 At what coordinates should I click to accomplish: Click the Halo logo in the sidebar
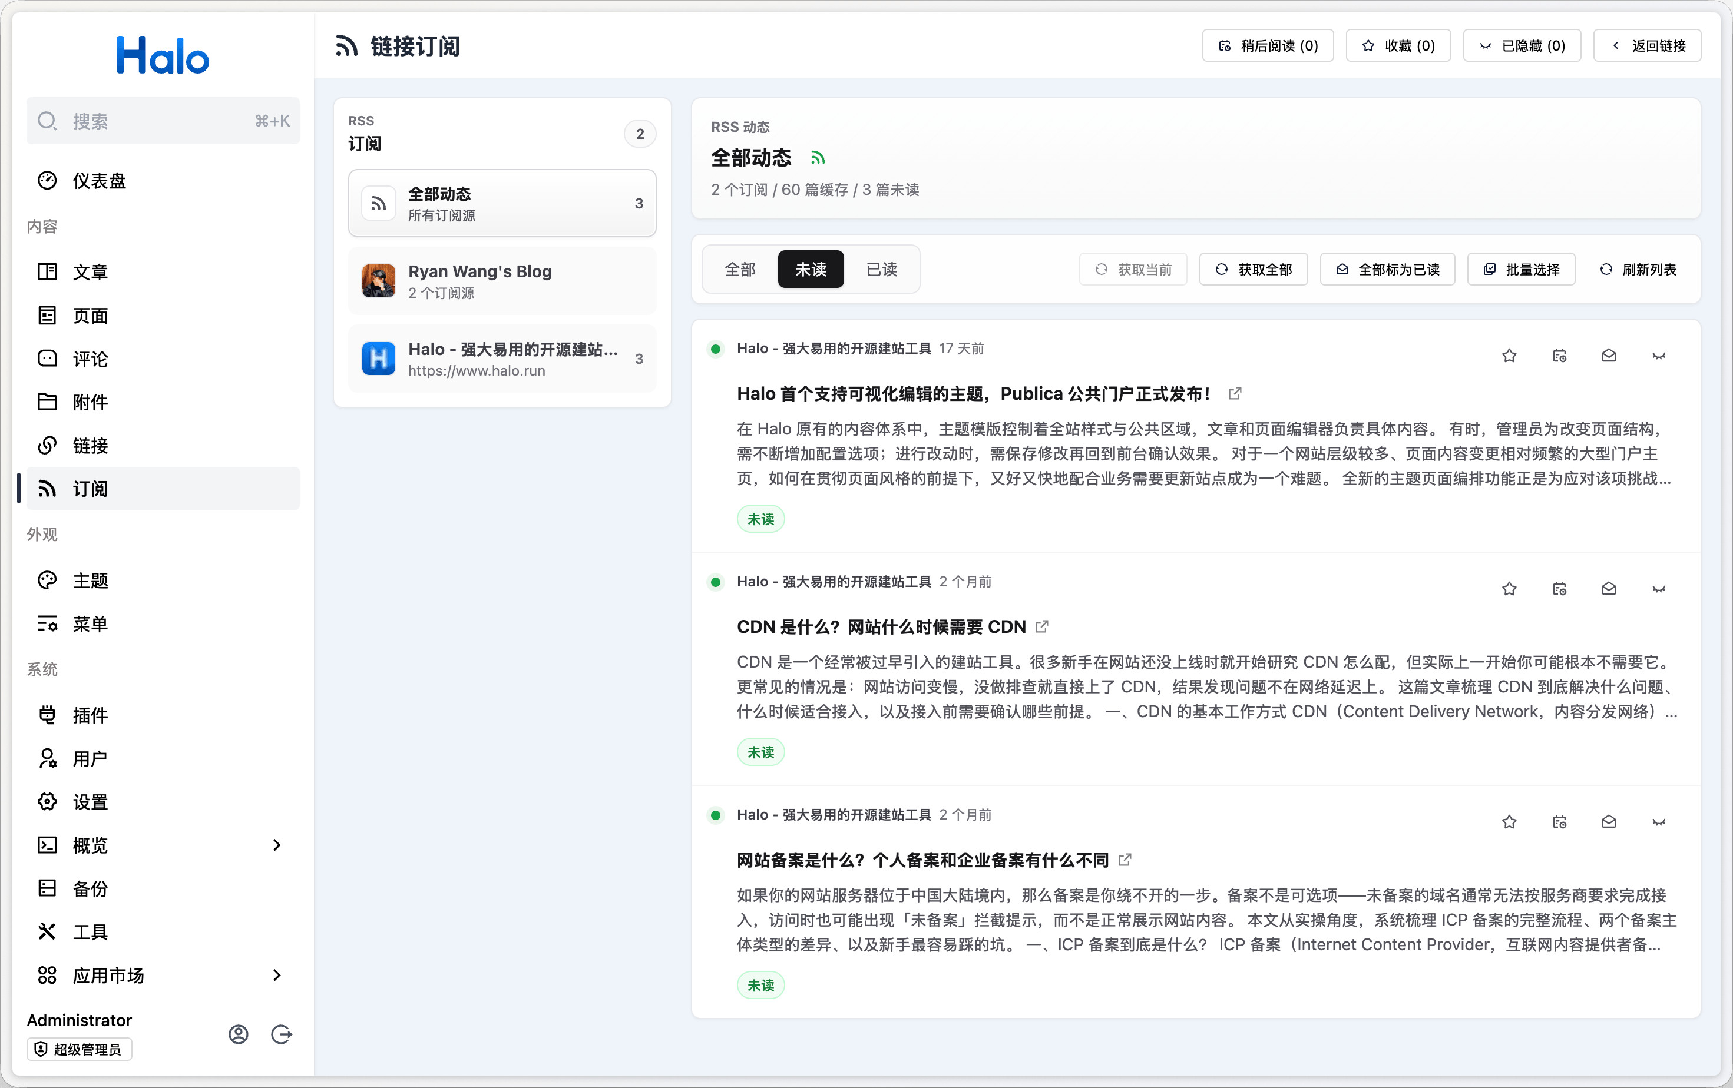(163, 55)
